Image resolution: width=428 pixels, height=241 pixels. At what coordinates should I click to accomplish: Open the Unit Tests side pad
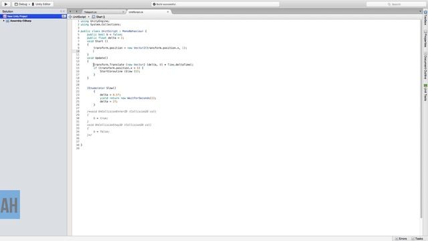point(425,92)
